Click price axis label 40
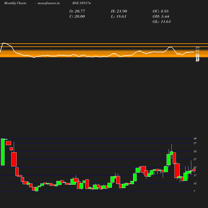Image resolution: width=208 pixels, height=208 pixels. (x=195, y=139)
